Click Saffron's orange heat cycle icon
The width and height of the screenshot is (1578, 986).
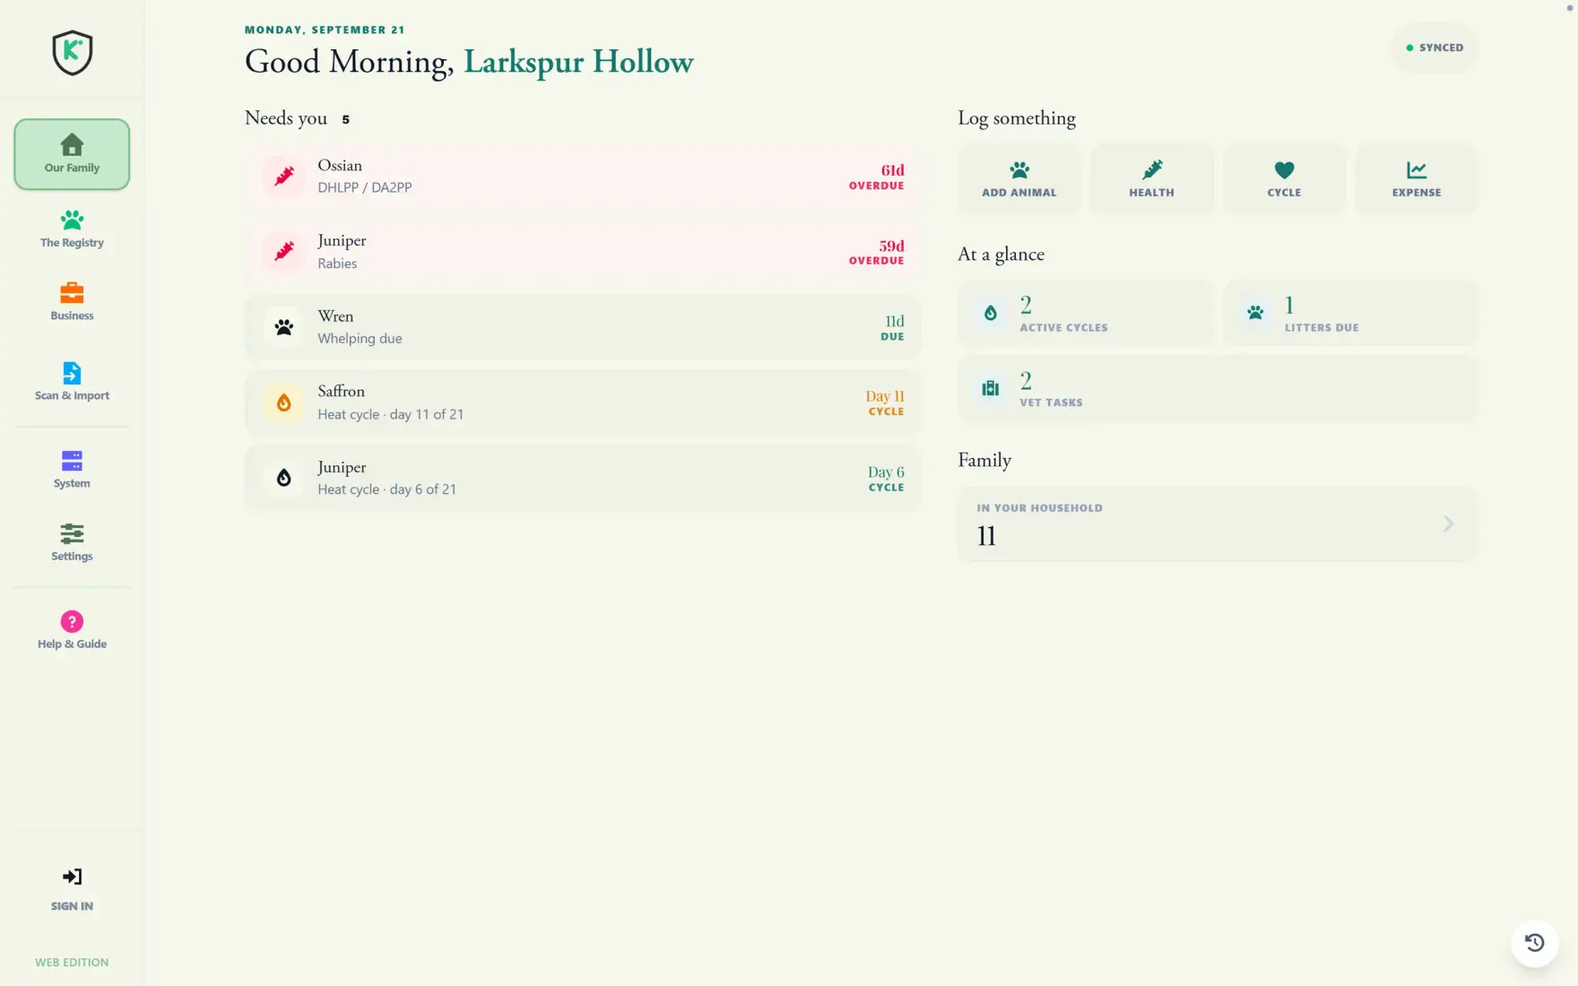coord(283,402)
